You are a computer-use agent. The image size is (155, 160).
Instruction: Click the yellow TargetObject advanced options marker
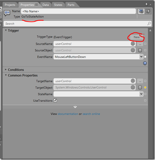[x=145, y=88]
